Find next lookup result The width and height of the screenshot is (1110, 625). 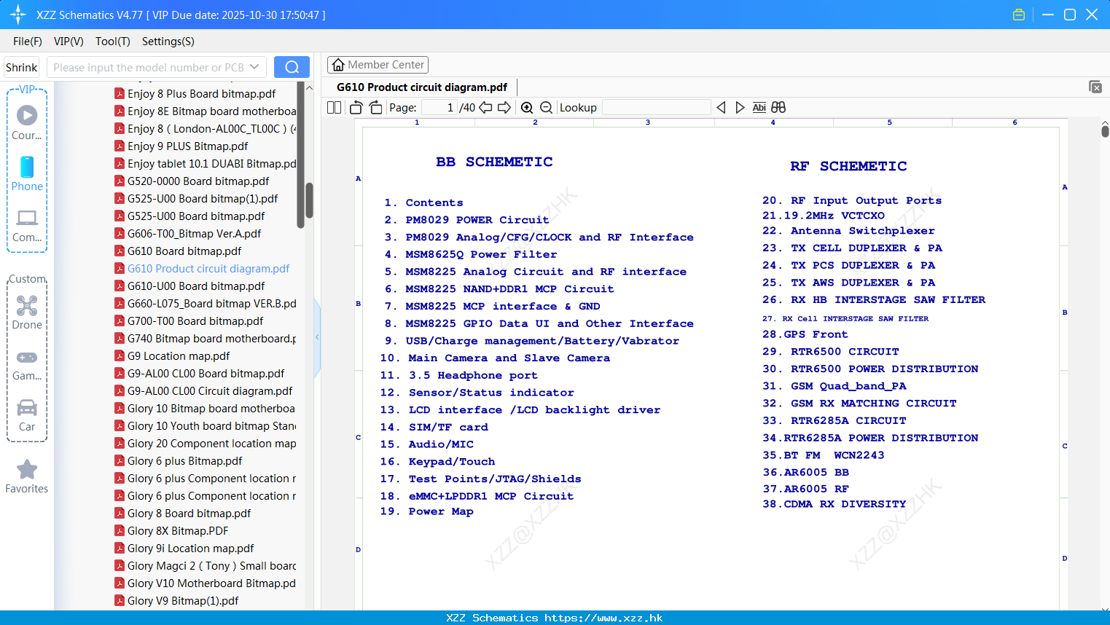(x=740, y=107)
